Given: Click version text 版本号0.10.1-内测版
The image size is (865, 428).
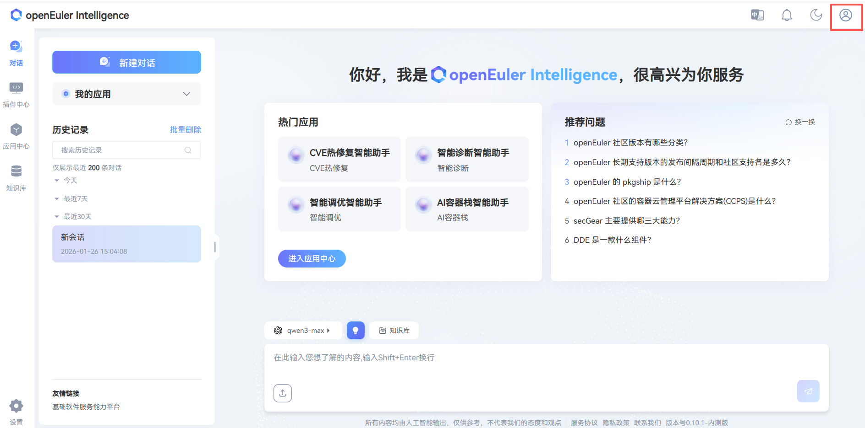Looking at the screenshot, I should click(x=697, y=423).
